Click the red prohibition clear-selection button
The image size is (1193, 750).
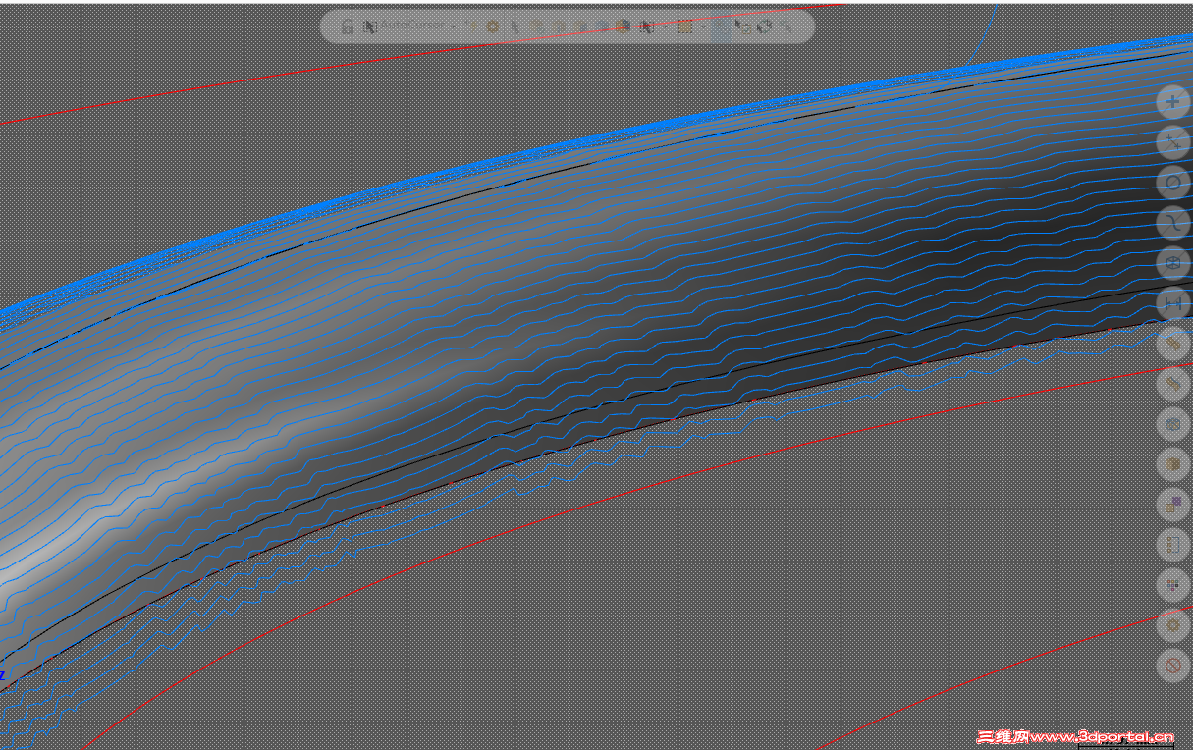(x=1173, y=666)
